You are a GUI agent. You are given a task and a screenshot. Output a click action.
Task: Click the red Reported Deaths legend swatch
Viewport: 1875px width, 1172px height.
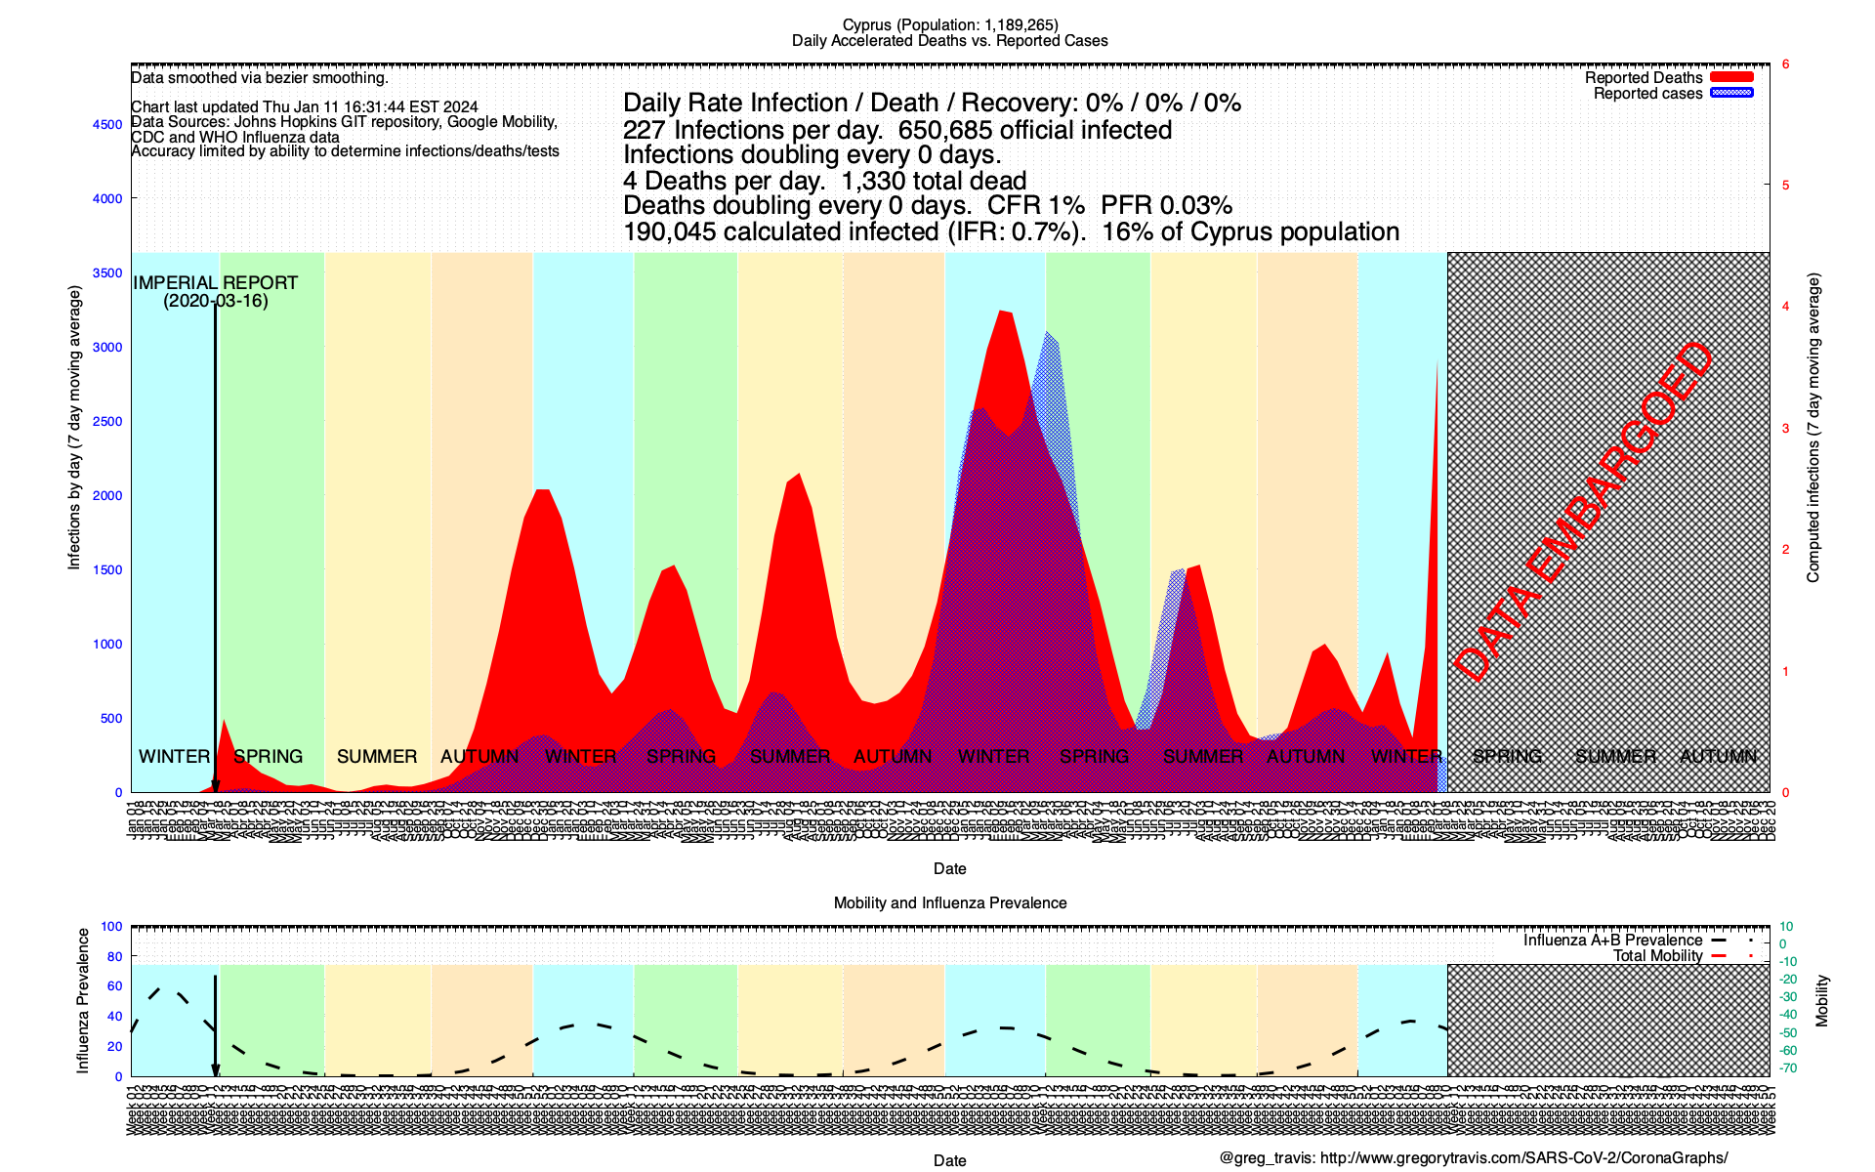[1731, 77]
